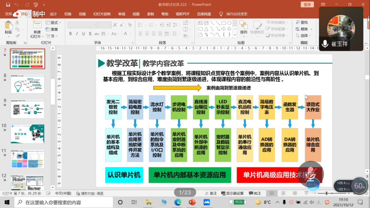Click the Login (登录) button
This screenshot has height=208, width=370.
tap(307, 4)
